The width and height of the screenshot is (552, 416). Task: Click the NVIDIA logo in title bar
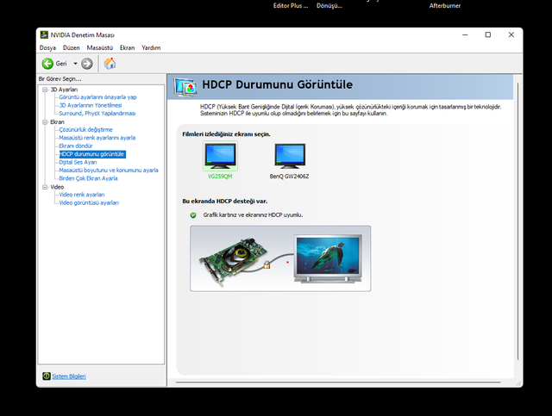tap(45, 34)
